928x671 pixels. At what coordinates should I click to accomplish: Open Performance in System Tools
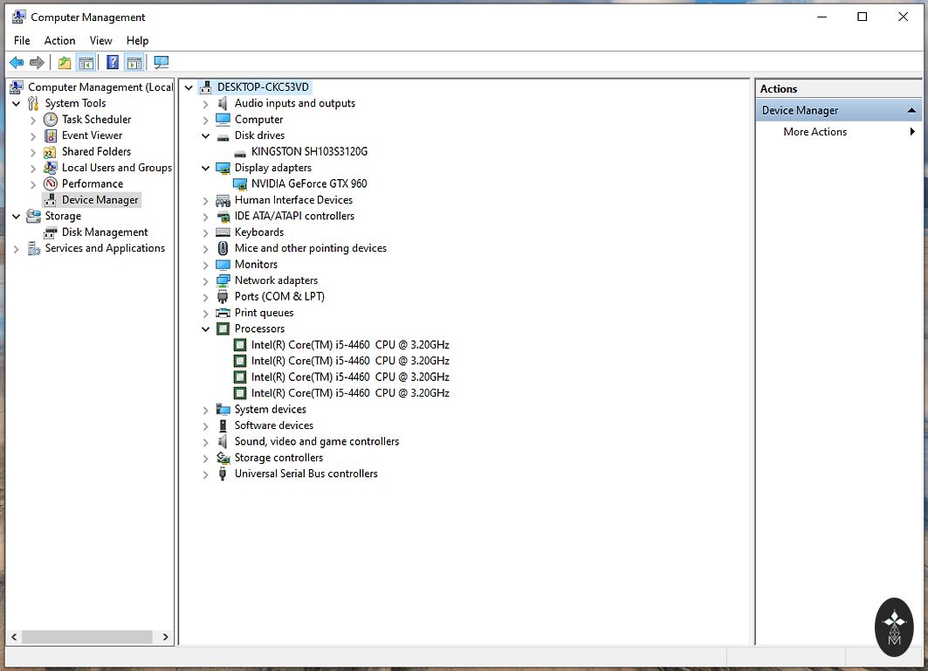92,183
